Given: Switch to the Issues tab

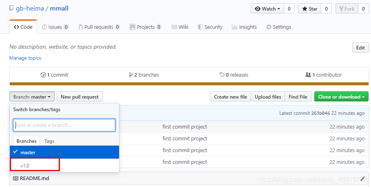Looking at the screenshot, I should (55, 27).
